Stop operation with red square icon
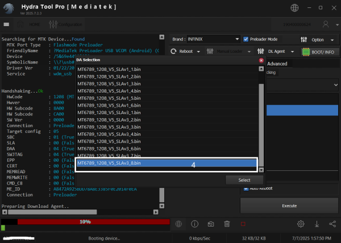Image resolution: width=341 pixels, height=243 pixels. (x=243, y=224)
